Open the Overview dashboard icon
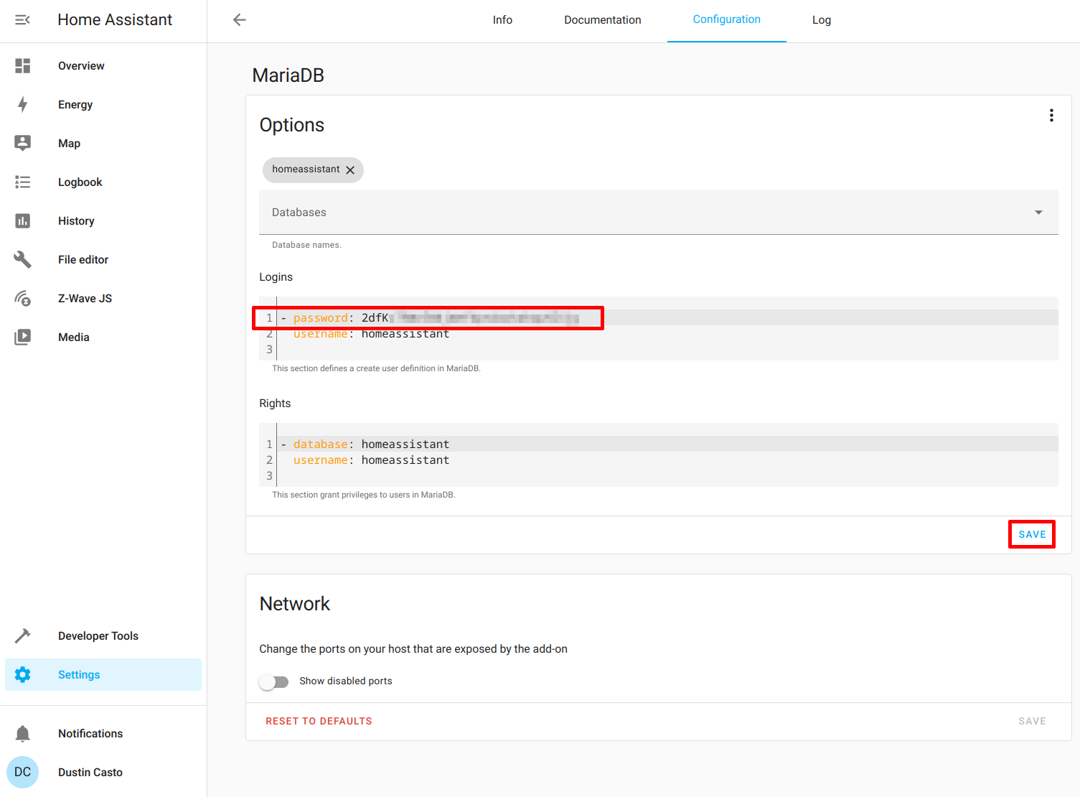Viewport: 1080px width, 797px height. click(x=23, y=65)
